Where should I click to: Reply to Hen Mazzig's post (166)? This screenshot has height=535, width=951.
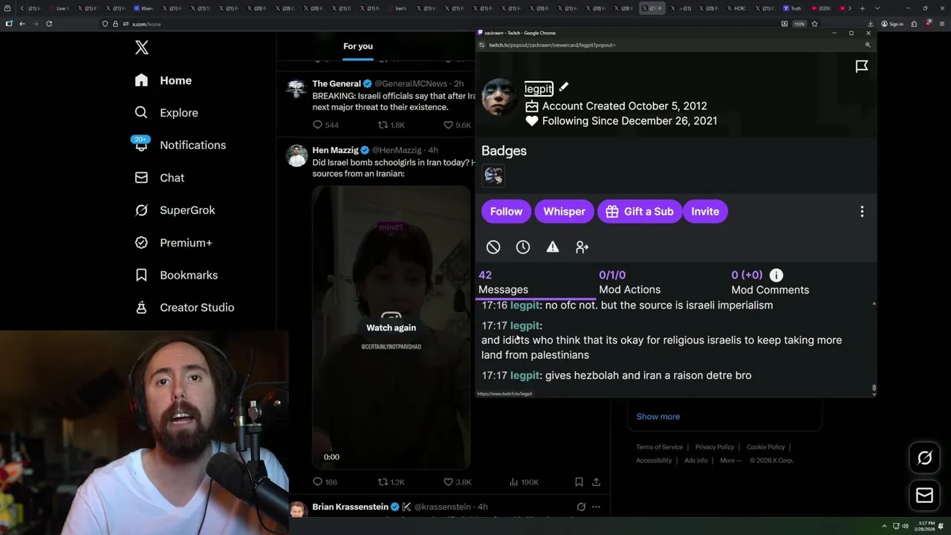pyautogui.click(x=325, y=482)
